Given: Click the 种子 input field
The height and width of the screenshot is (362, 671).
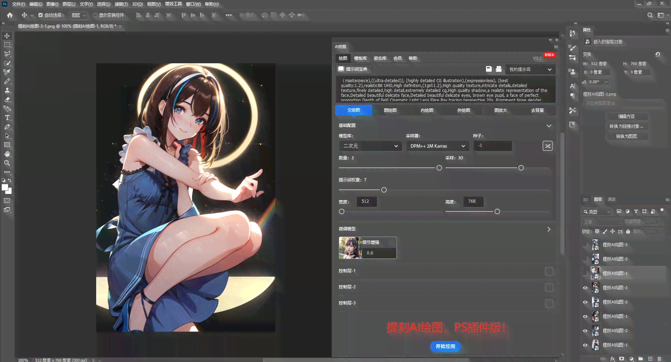Looking at the screenshot, I should click(493, 146).
